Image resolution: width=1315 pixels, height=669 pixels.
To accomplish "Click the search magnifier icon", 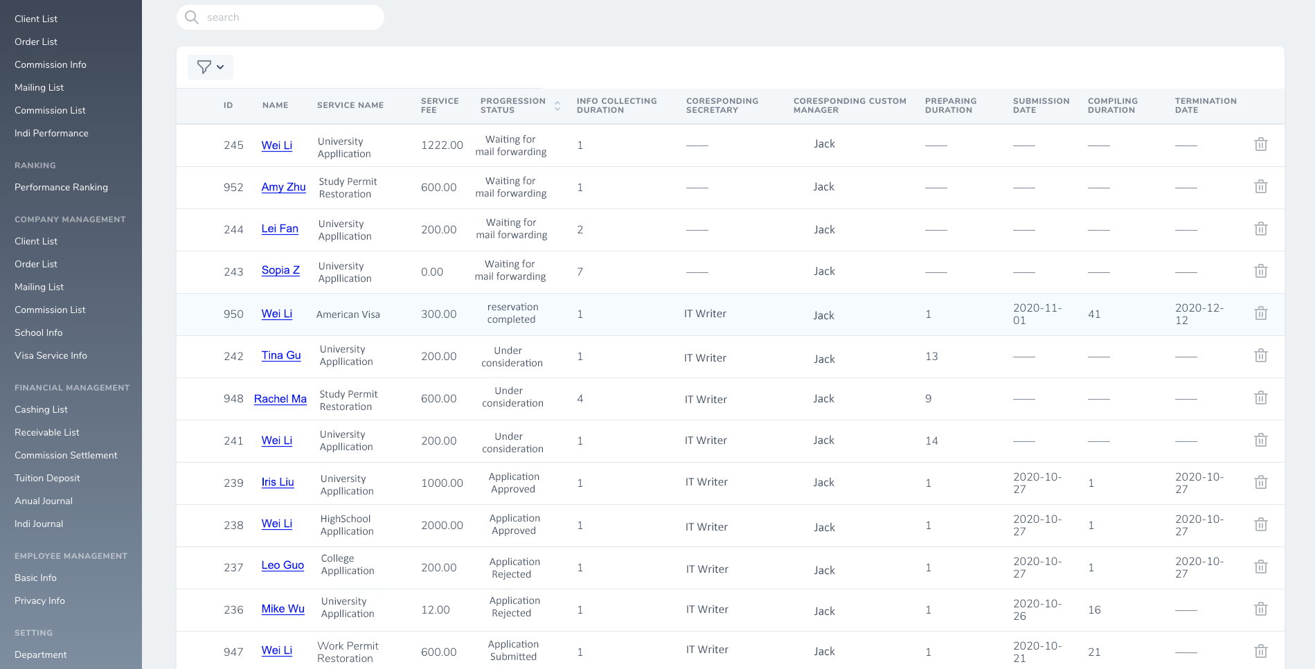I will (x=192, y=17).
